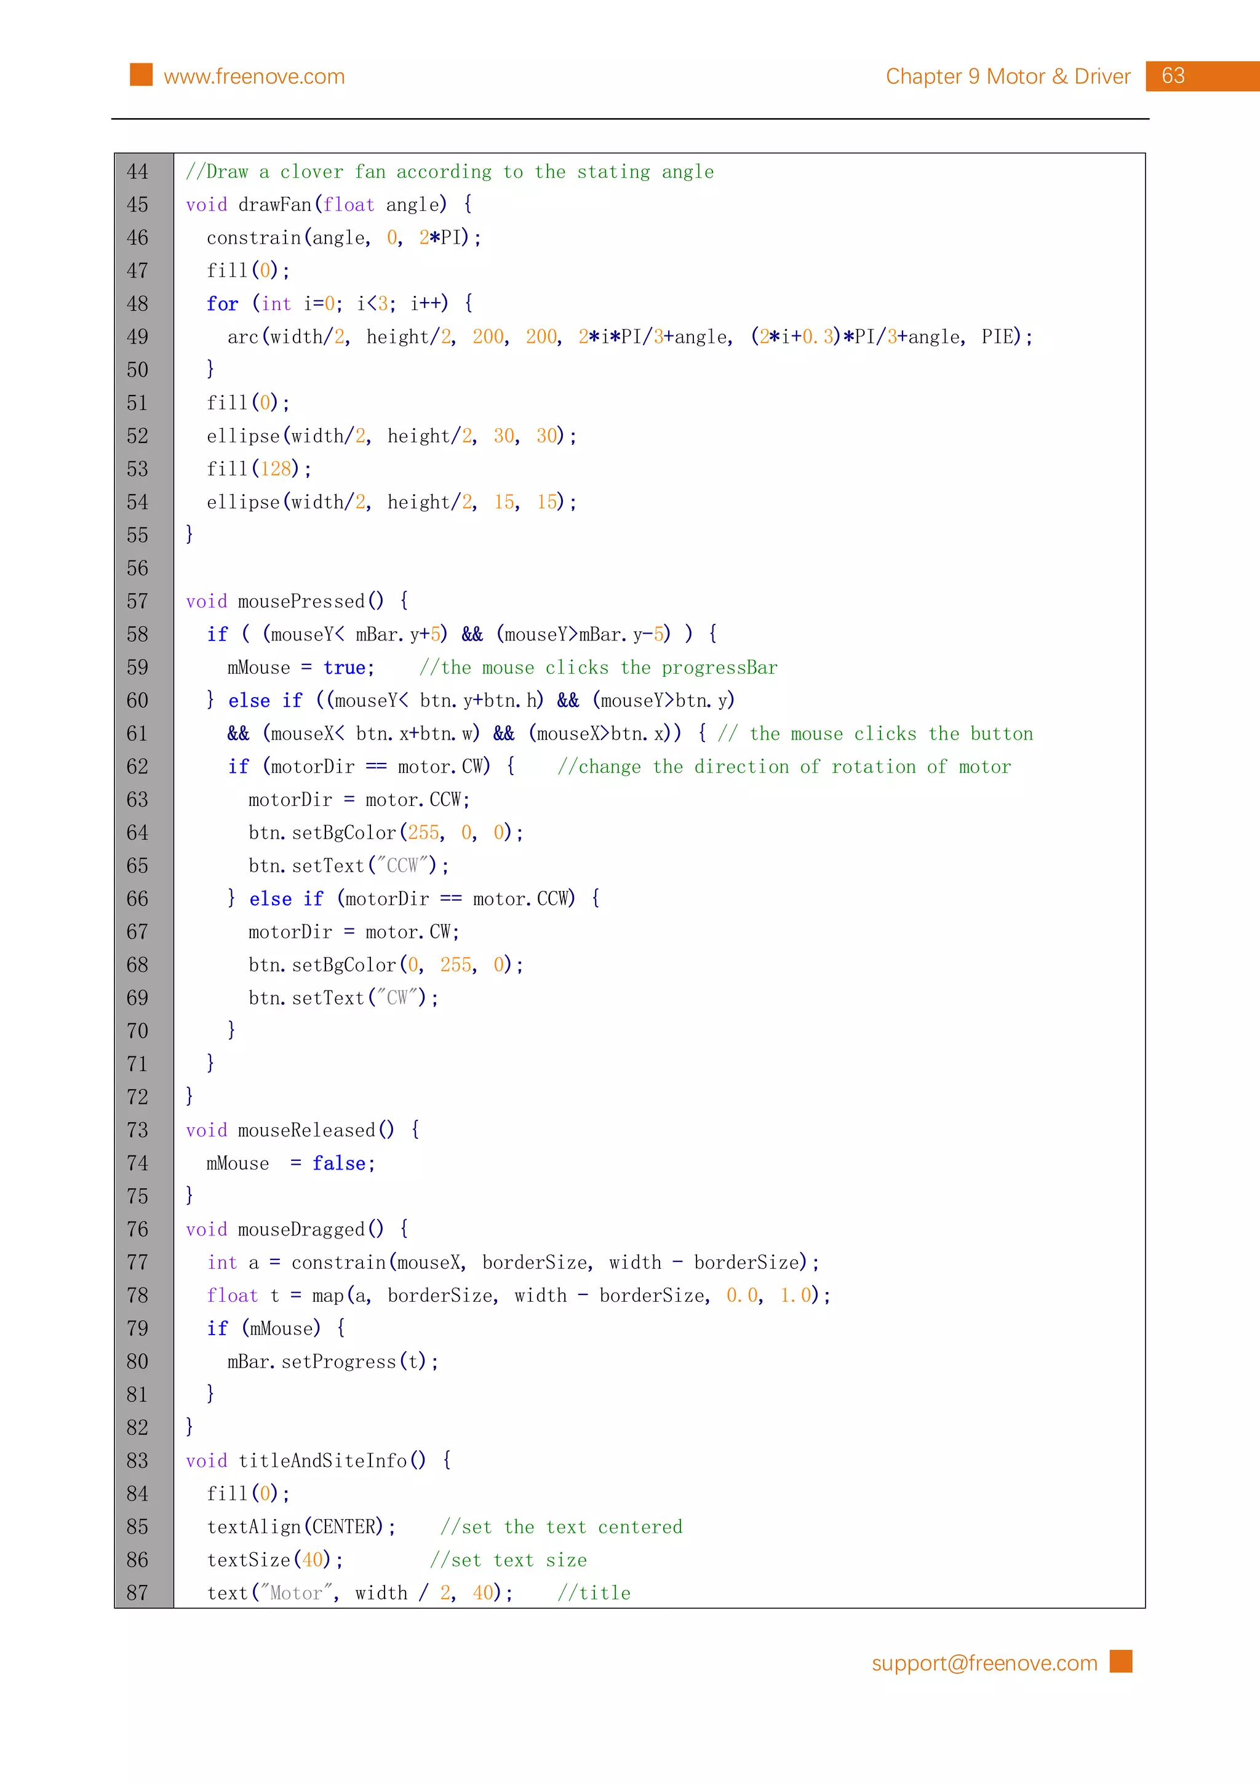Click 'constrain(angle, 0, 2*PI);' code line
1260x1783 pixels.
tap(344, 237)
